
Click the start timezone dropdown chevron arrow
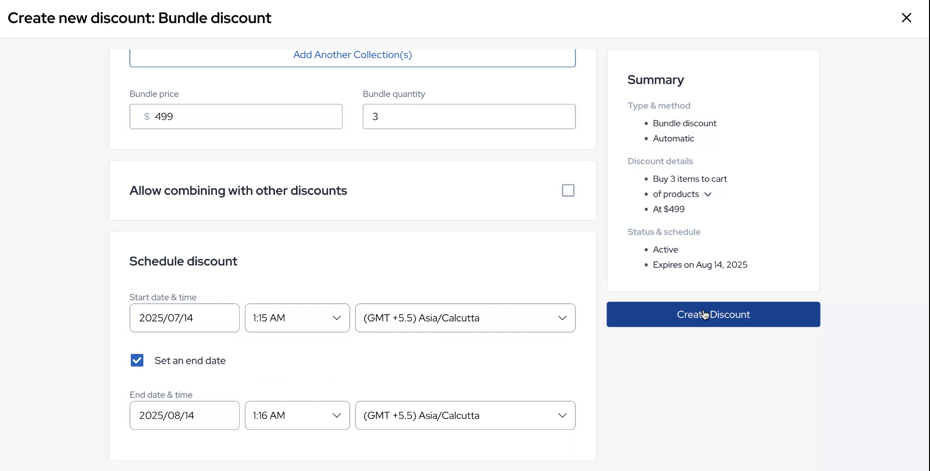tap(562, 318)
